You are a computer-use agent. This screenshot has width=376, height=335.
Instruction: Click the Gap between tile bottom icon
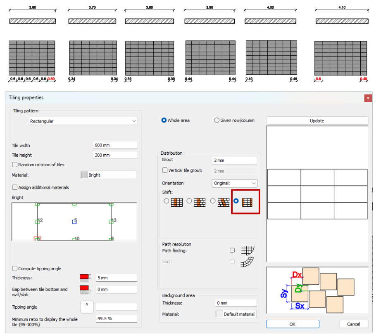tap(86, 290)
